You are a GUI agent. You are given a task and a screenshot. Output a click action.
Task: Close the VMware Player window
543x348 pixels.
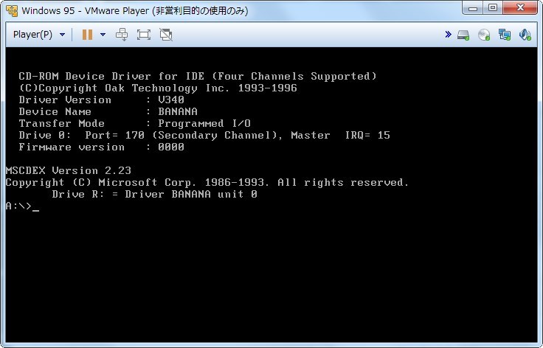520,8
